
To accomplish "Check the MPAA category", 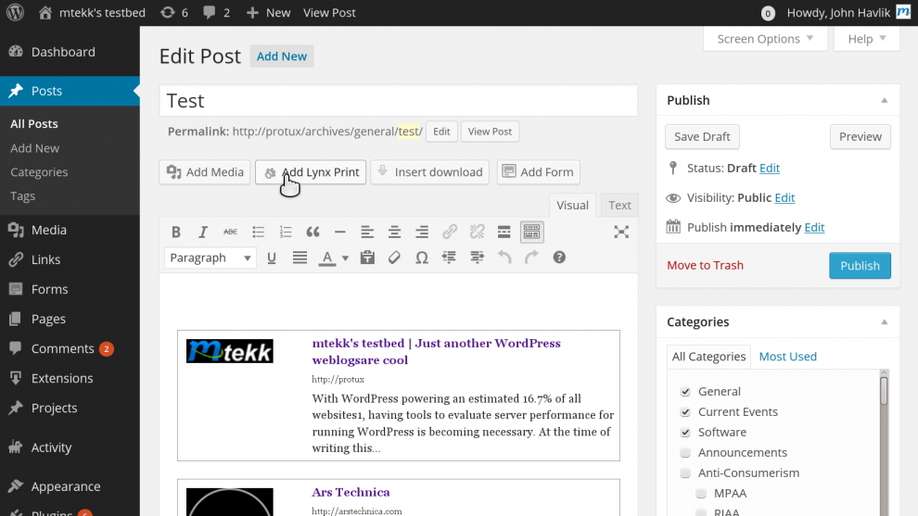I will tap(701, 493).
